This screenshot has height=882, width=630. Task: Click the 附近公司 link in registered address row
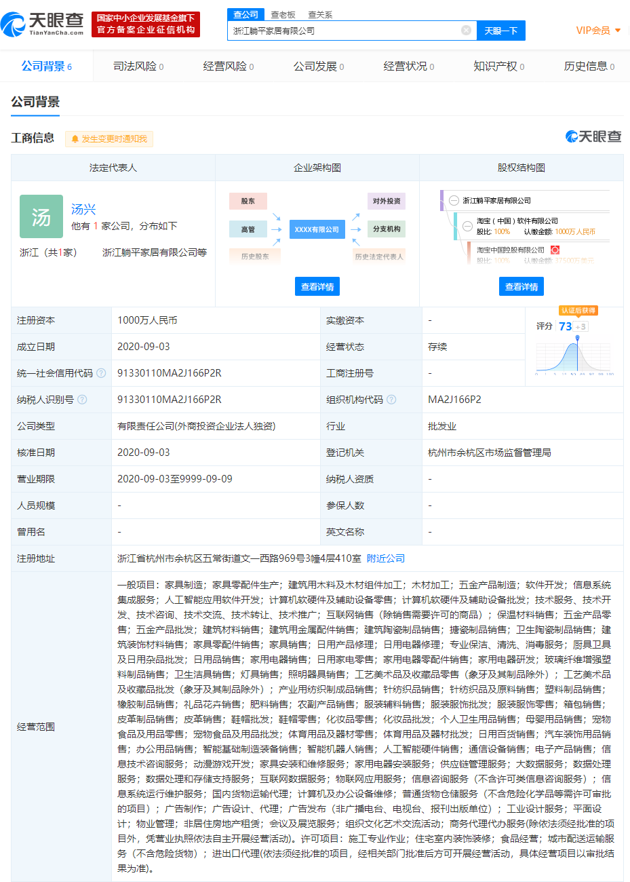[387, 558]
